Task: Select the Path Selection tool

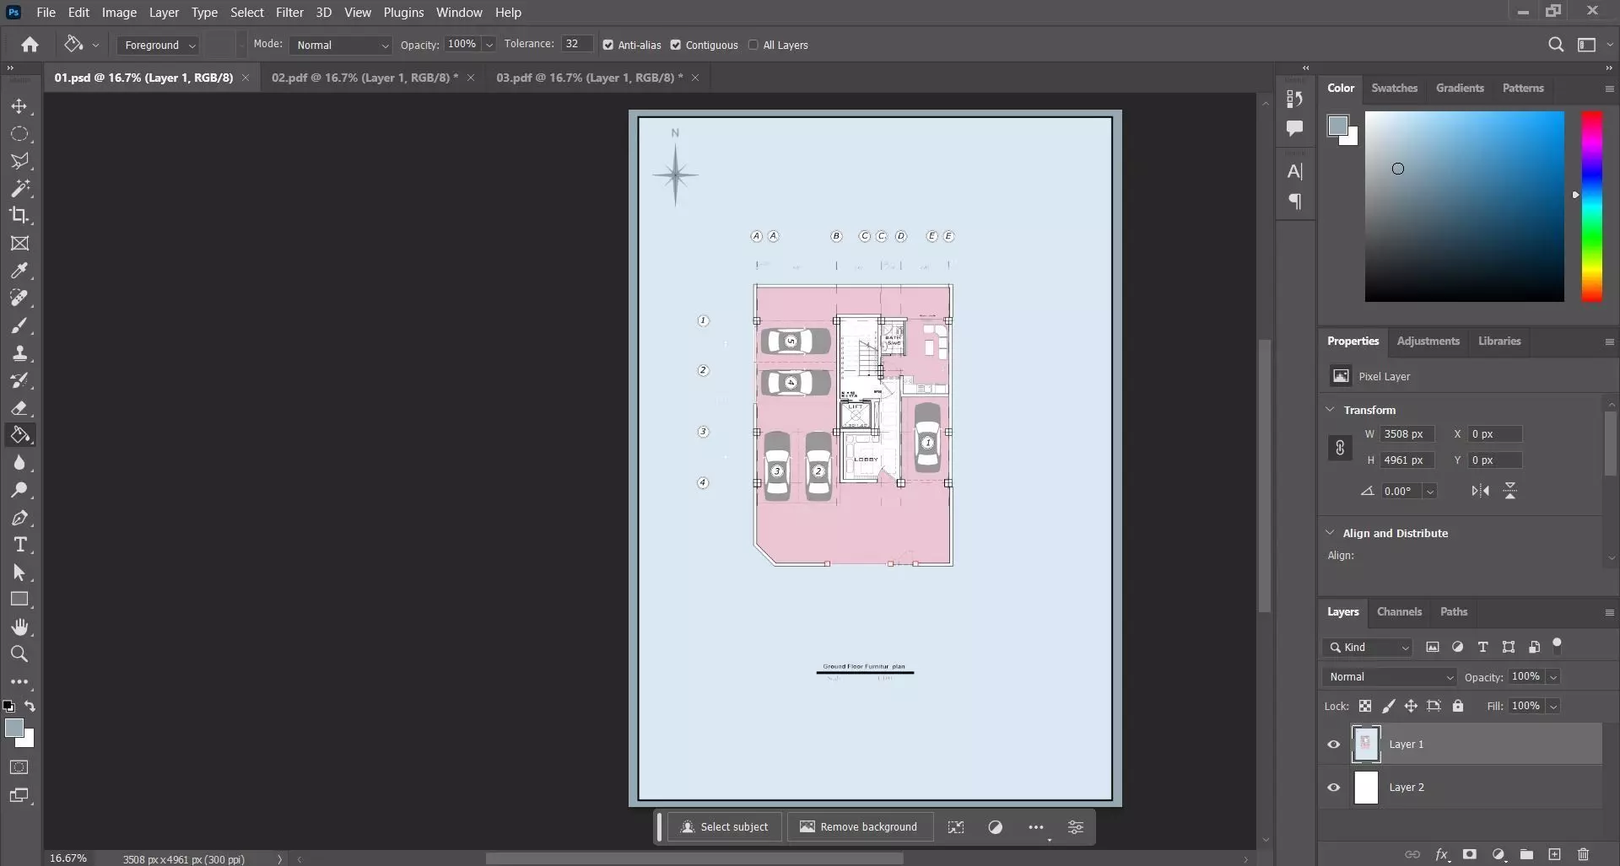Action: coord(19,573)
